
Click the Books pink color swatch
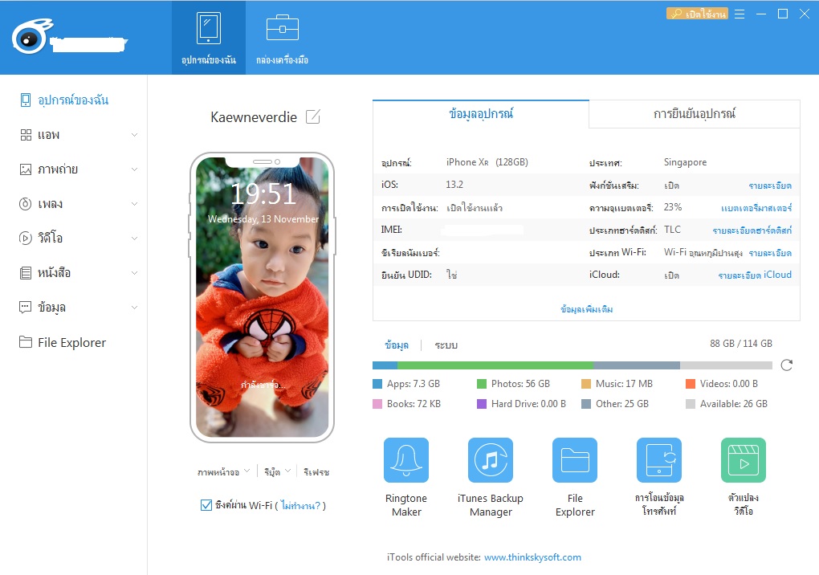click(377, 404)
